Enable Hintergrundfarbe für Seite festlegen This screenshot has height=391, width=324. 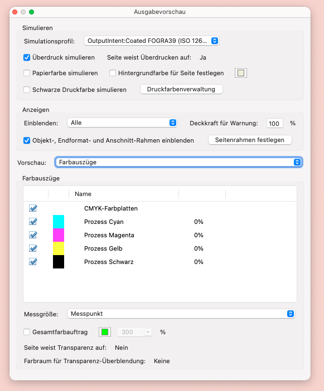[113, 73]
